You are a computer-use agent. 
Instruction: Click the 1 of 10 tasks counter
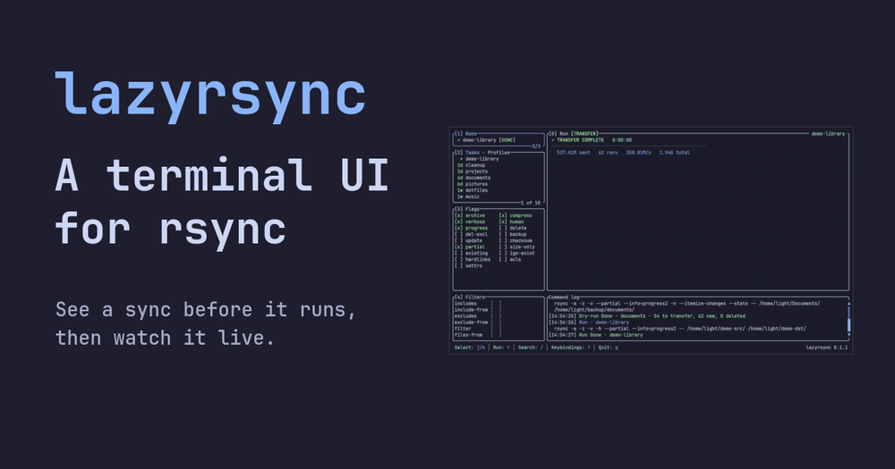coord(530,203)
